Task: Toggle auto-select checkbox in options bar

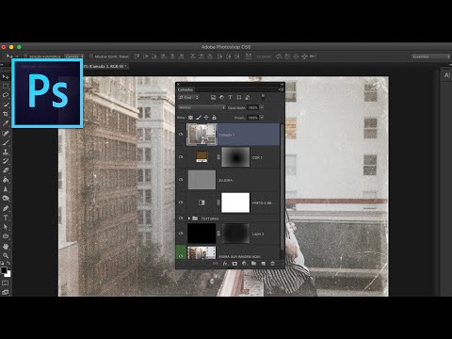Action: [25, 56]
